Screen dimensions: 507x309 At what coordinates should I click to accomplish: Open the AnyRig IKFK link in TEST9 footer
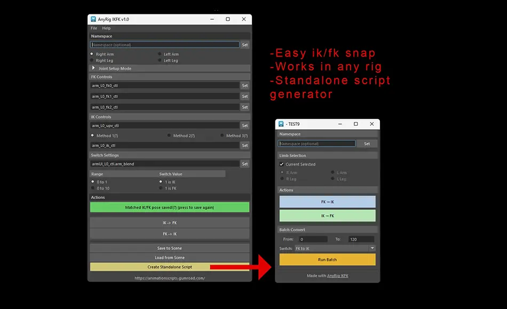pyautogui.click(x=338, y=276)
